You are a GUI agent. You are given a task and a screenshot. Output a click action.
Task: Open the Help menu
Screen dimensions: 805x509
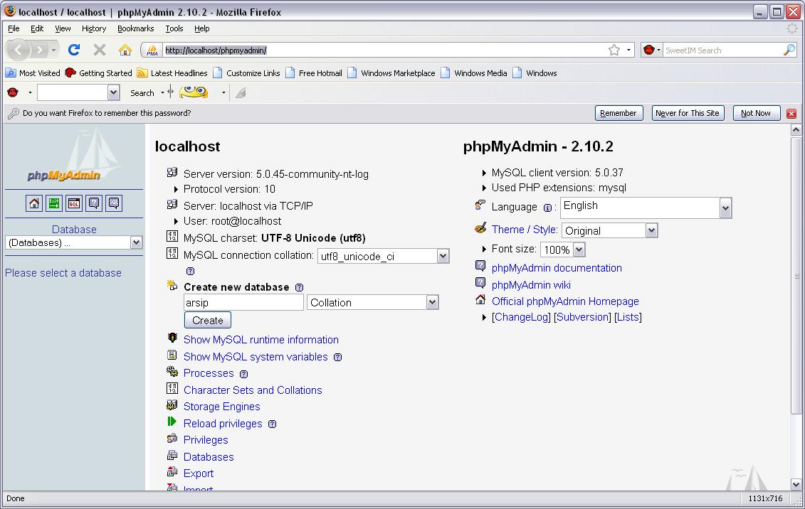[201, 28]
